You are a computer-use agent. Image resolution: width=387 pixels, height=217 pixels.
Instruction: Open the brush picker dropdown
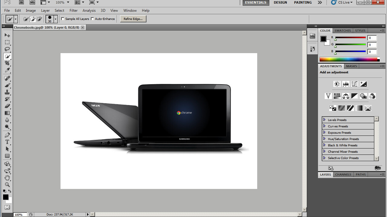point(55,19)
